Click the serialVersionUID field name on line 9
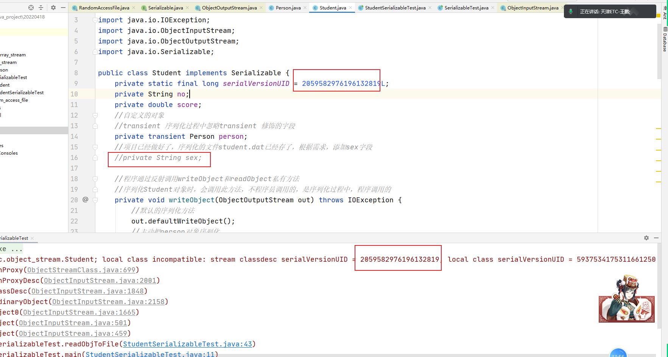The width and height of the screenshot is (668, 357). (x=256, y=84)
